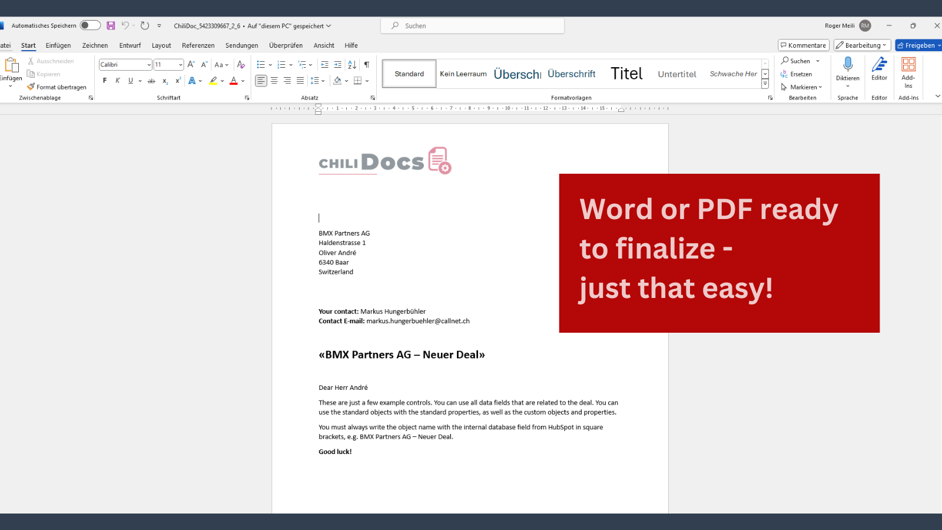The image size is (942, 530).
Task: Switch to the Einfügen ribbon tab
Action: (58, 45)
